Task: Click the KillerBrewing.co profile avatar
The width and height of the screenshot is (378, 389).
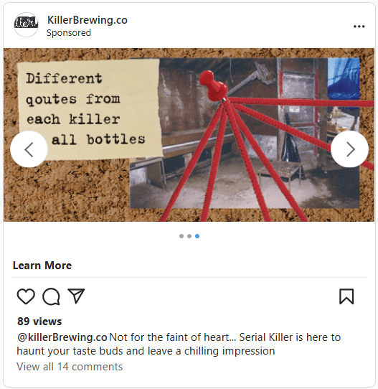Action: (26, 24)
